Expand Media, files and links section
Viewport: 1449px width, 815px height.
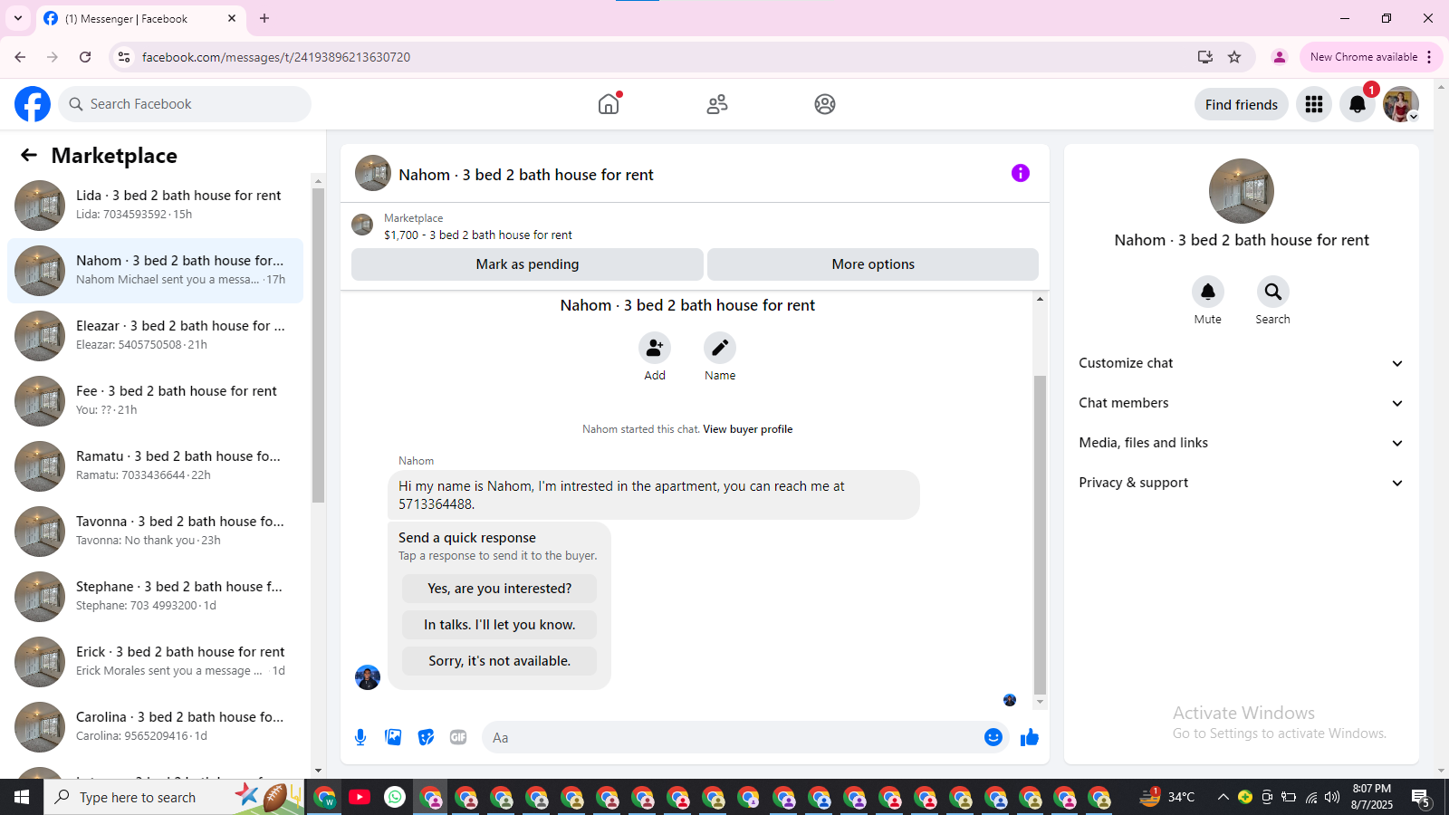coord(1241,443)
